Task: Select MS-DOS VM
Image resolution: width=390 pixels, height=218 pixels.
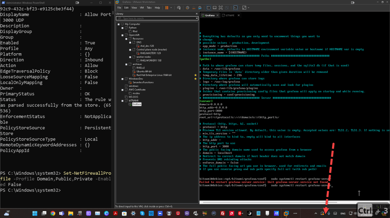Action: (133, 97)
